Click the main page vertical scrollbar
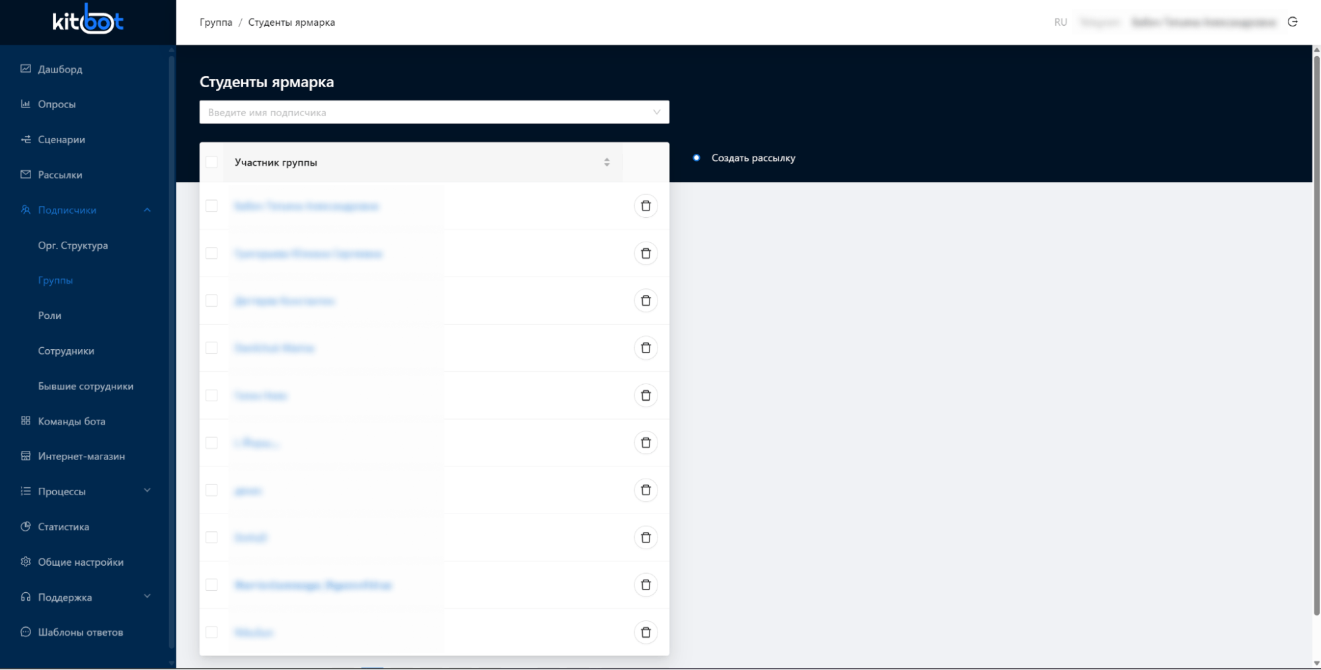Image resolution: width=1321 pixels, height=670 pixels. click(x=1316, y=335)
